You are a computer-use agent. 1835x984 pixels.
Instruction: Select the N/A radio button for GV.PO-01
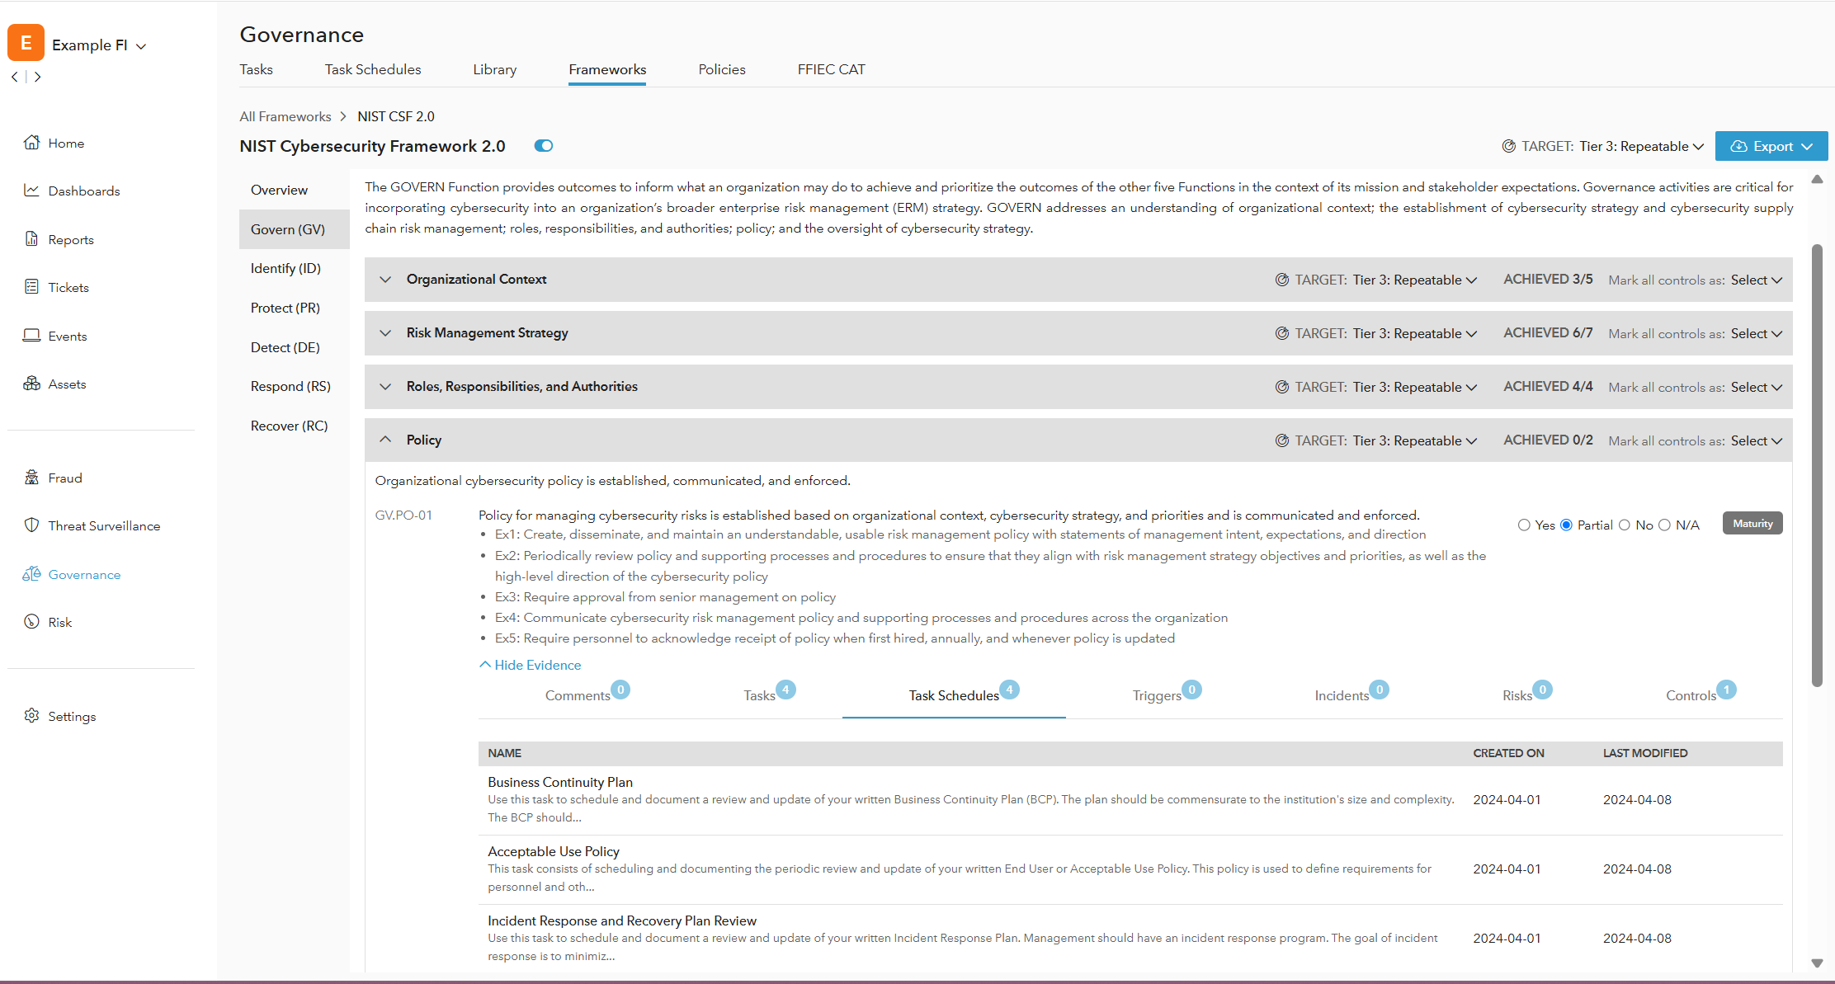coord(1664,525)
